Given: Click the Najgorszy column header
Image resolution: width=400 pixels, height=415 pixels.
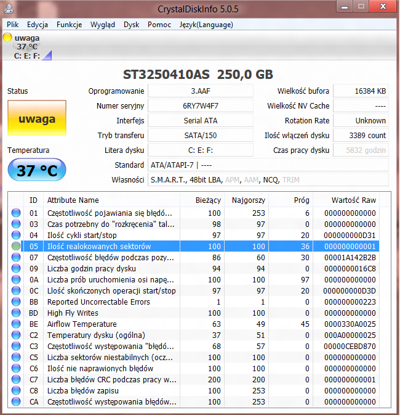Looking at the screenshot, I should click(x=246, y=200).
